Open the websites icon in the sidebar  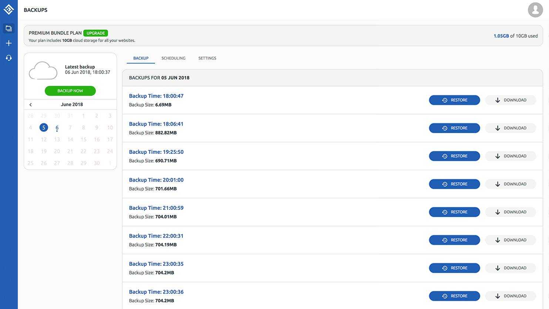(x=9, y=28)
